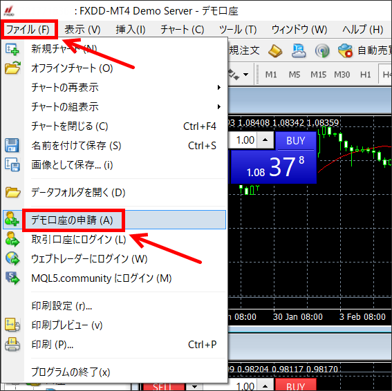
Task: Choose 名前を付けて保存 (S)
Action: pyautogui.click(x=114, y=146)
